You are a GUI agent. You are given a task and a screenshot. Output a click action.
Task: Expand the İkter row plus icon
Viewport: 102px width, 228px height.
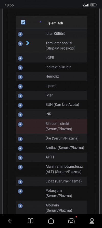pos(20,96)
